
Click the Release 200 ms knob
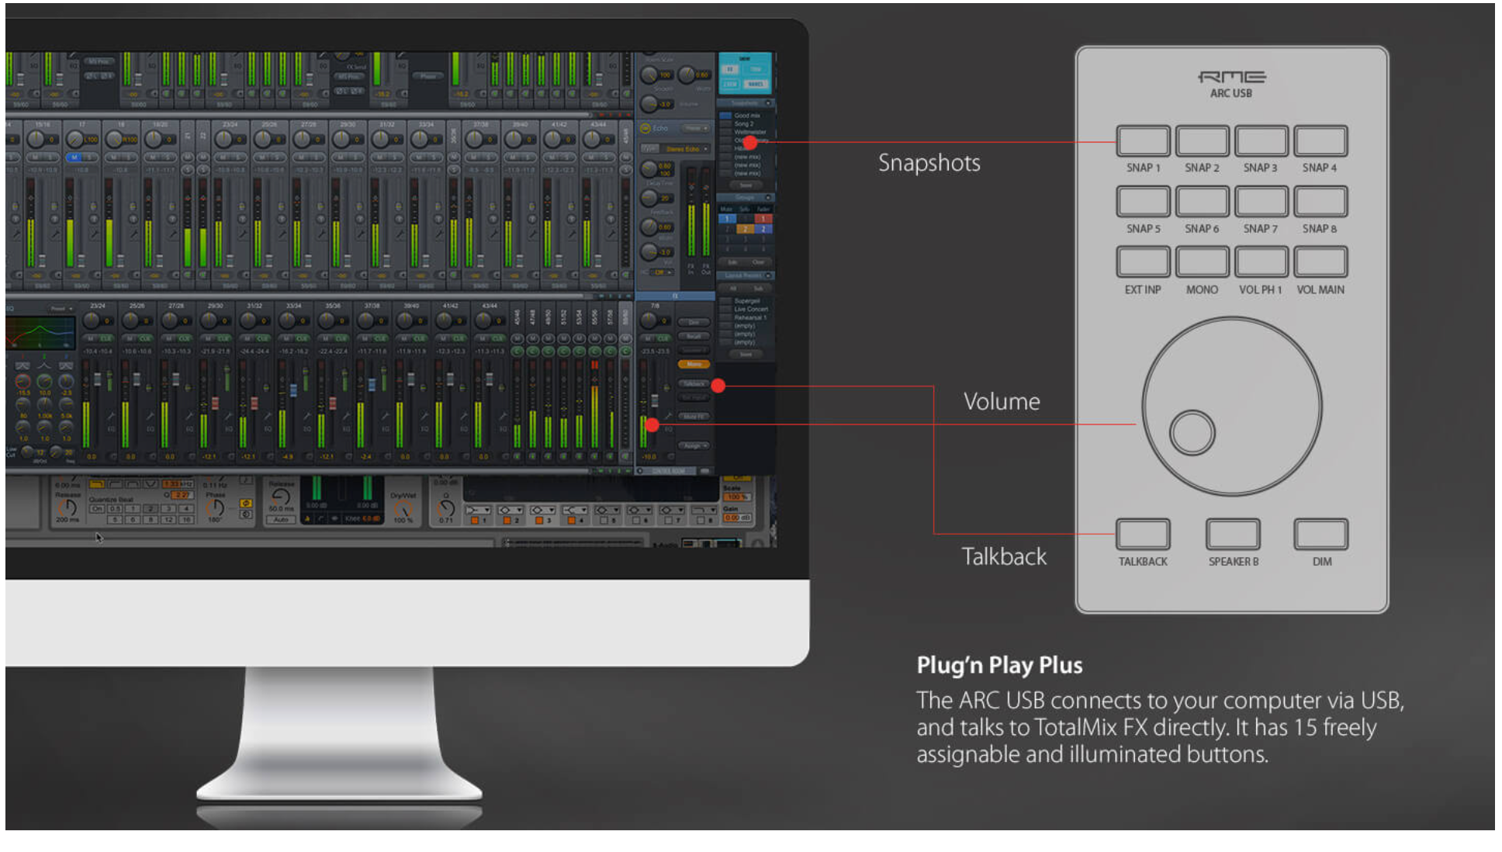(68, 507)
